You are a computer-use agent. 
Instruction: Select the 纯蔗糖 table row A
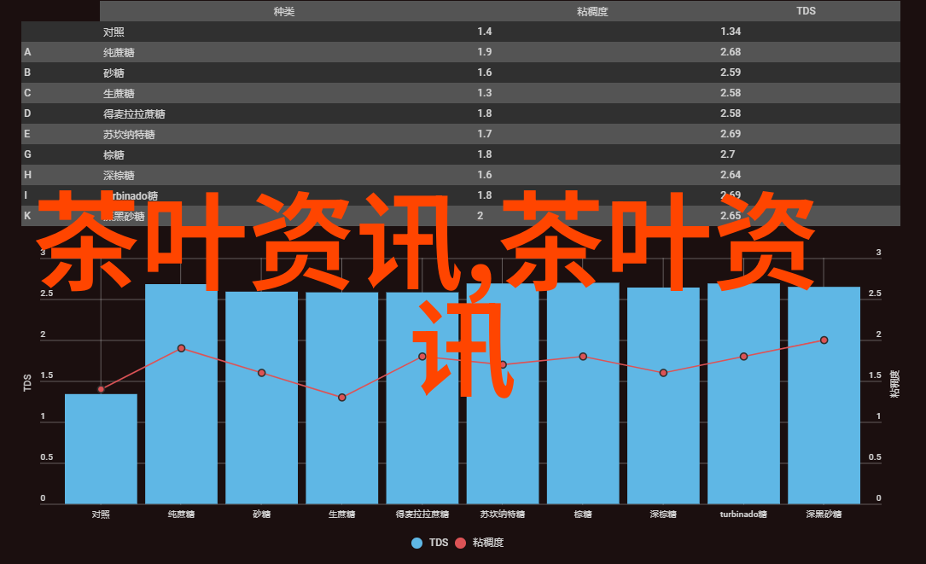tap(461, 52)
